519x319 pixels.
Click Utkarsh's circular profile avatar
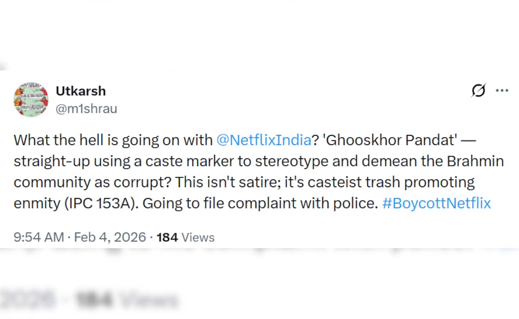click(x=31, y=99)
